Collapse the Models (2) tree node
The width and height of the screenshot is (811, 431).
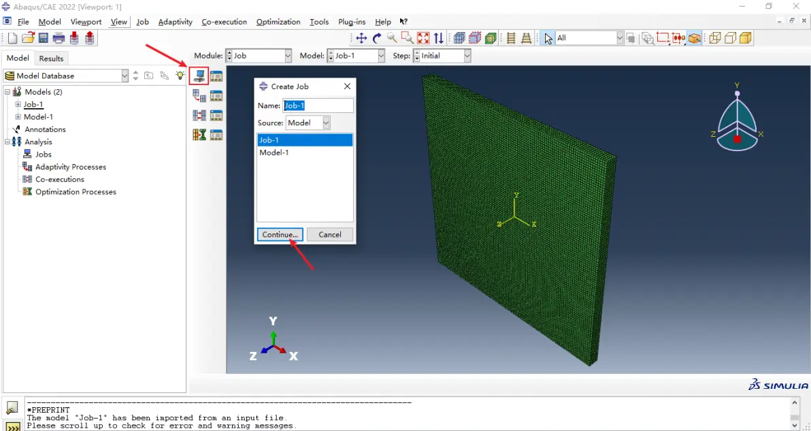pos(7,92)
